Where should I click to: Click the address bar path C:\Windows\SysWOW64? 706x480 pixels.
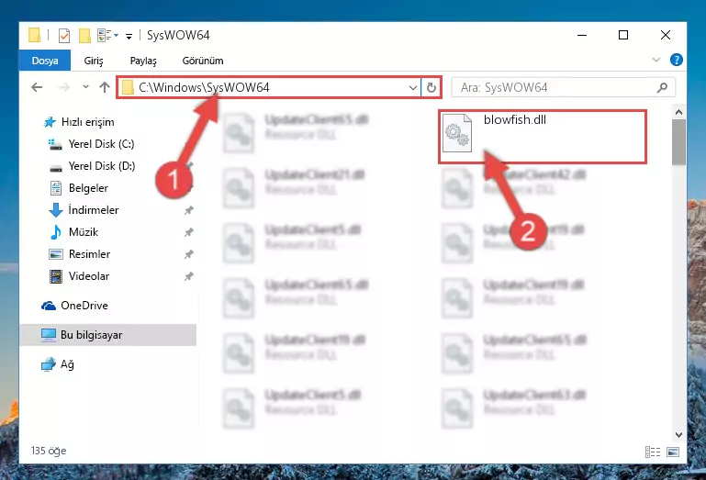click(204, 87)
